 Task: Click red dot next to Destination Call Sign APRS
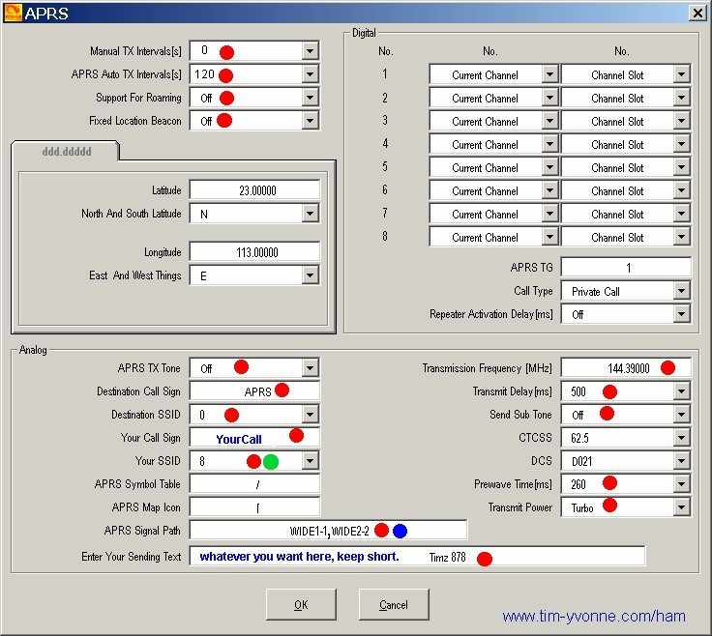tap(282, 390)
